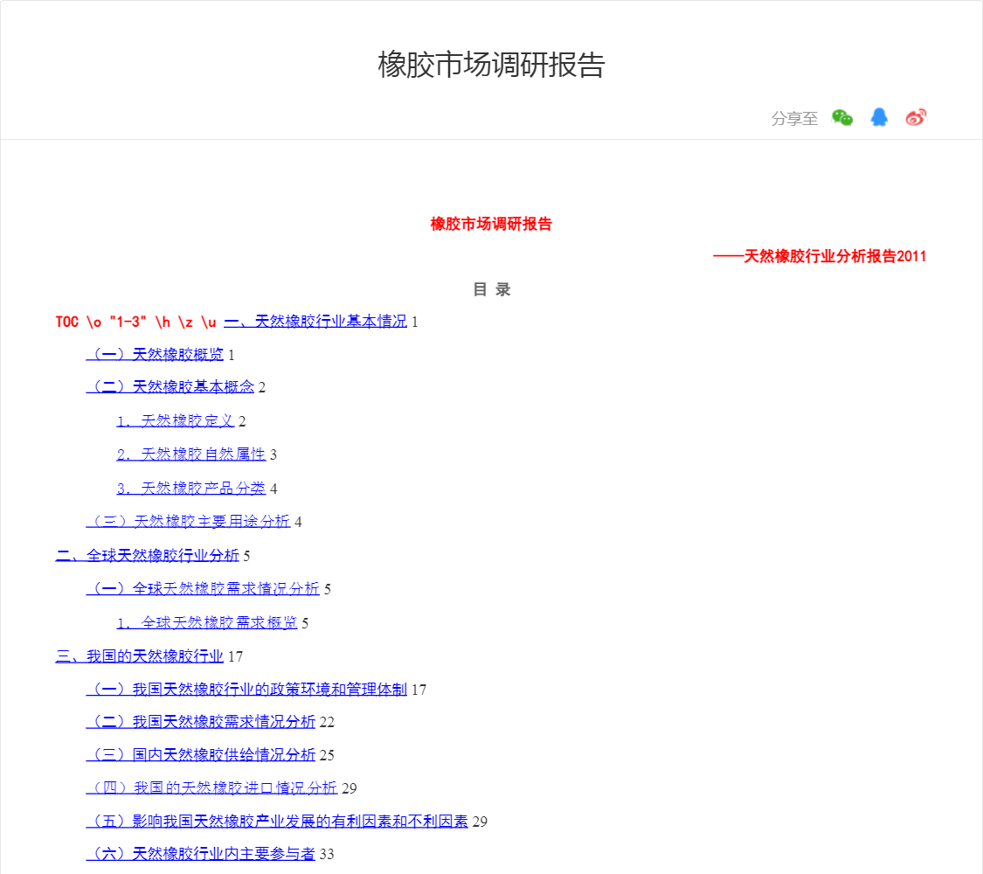Open link (一)天然橡胶概览

click(x=155, y=355)
